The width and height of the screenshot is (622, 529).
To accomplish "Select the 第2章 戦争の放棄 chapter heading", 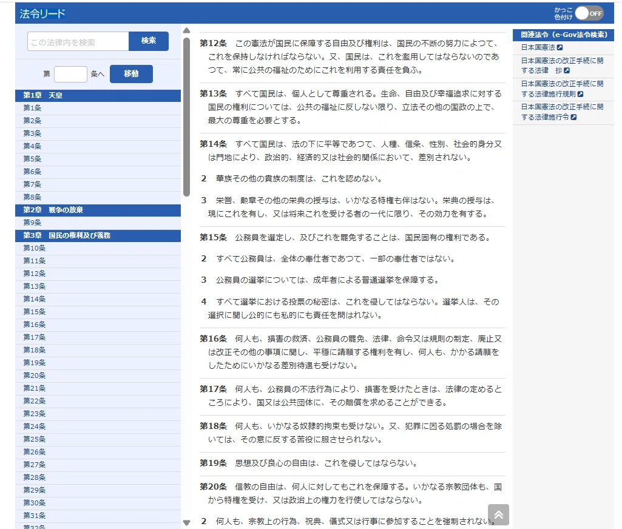I will tap(98, 210).
